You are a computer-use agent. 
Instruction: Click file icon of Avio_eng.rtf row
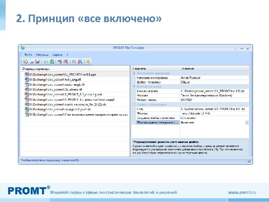coord(27,79)
